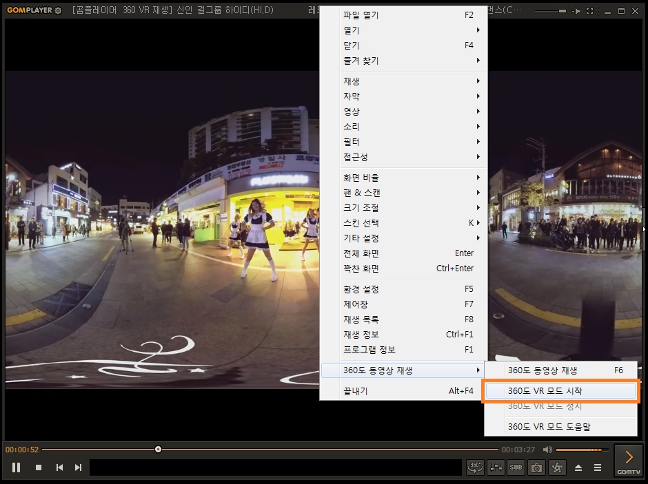Open 제어창 from menu
The width and height of the screenshot is (648, 484).
click(403, 304)
